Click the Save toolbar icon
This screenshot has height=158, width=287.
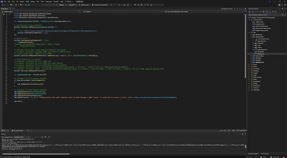click(26, 5)
